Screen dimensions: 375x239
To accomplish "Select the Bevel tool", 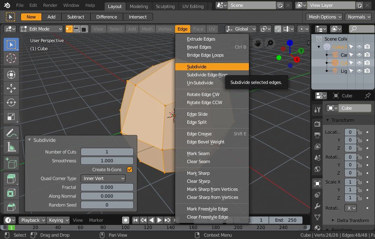I will (11, 206).
